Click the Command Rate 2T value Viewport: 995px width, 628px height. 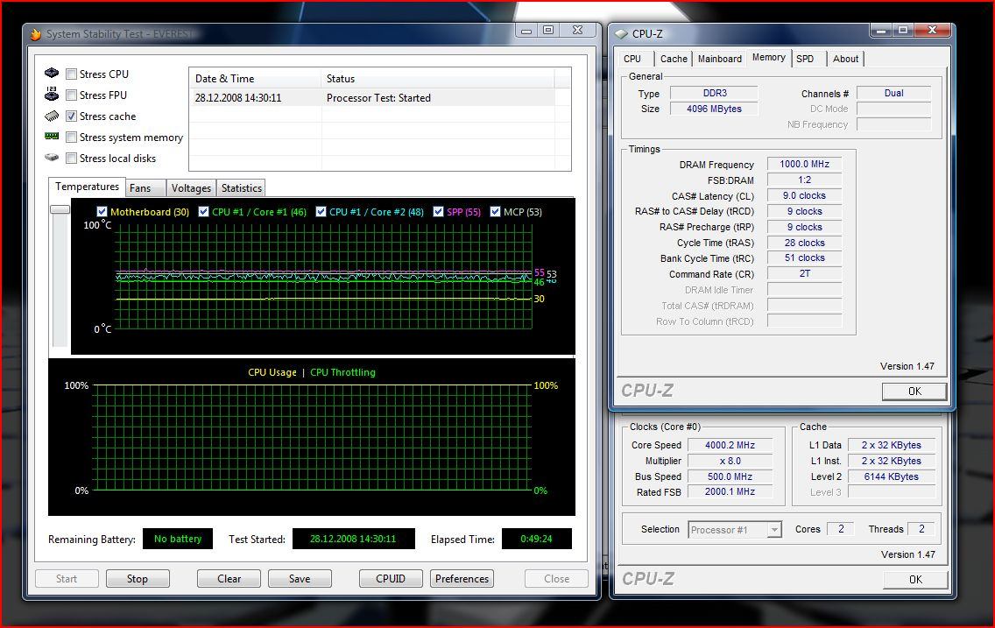click(804, 273)
